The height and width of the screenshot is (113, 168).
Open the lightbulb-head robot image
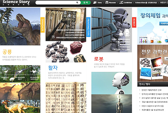click(x=111, y=104)
